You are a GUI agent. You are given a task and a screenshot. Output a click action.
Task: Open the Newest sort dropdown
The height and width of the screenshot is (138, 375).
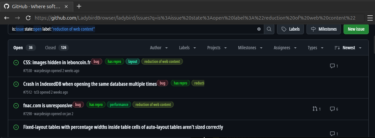coord(348,48)
